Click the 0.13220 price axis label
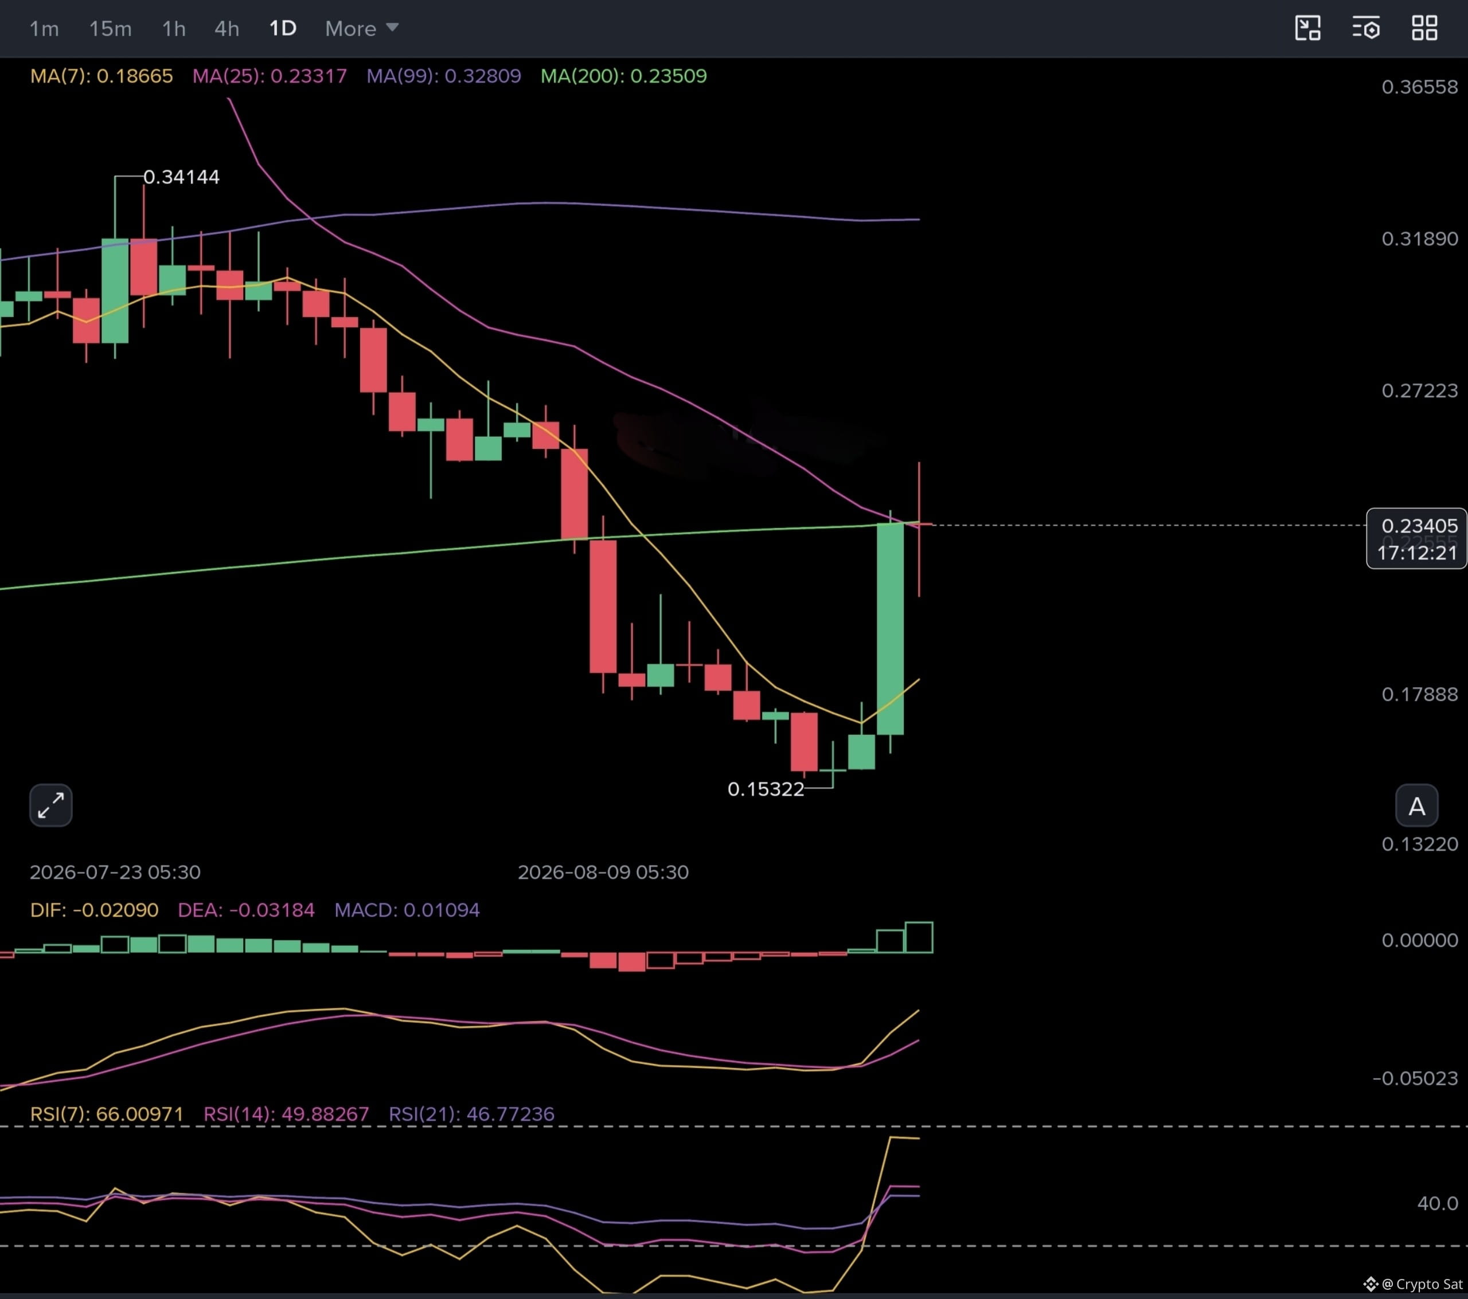The image size is (1468, 1299). (1420, 844)
